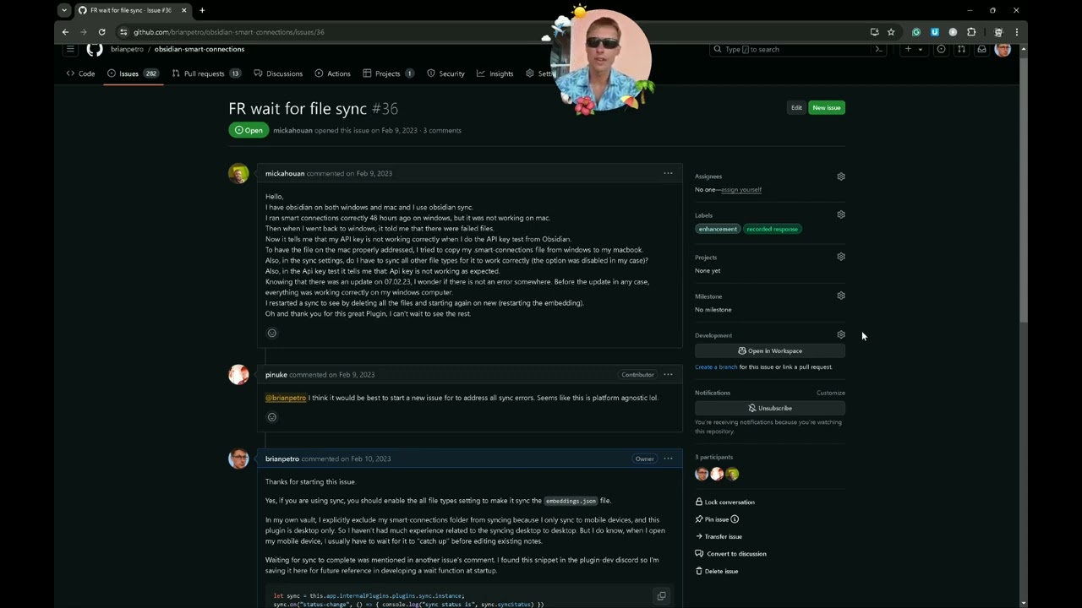Open the Issues tab
The image size is (1082, 608).
133,73
